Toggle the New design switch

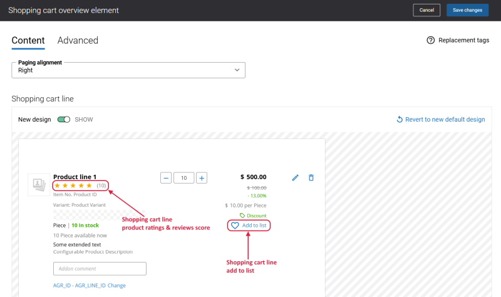pos(63,120)
